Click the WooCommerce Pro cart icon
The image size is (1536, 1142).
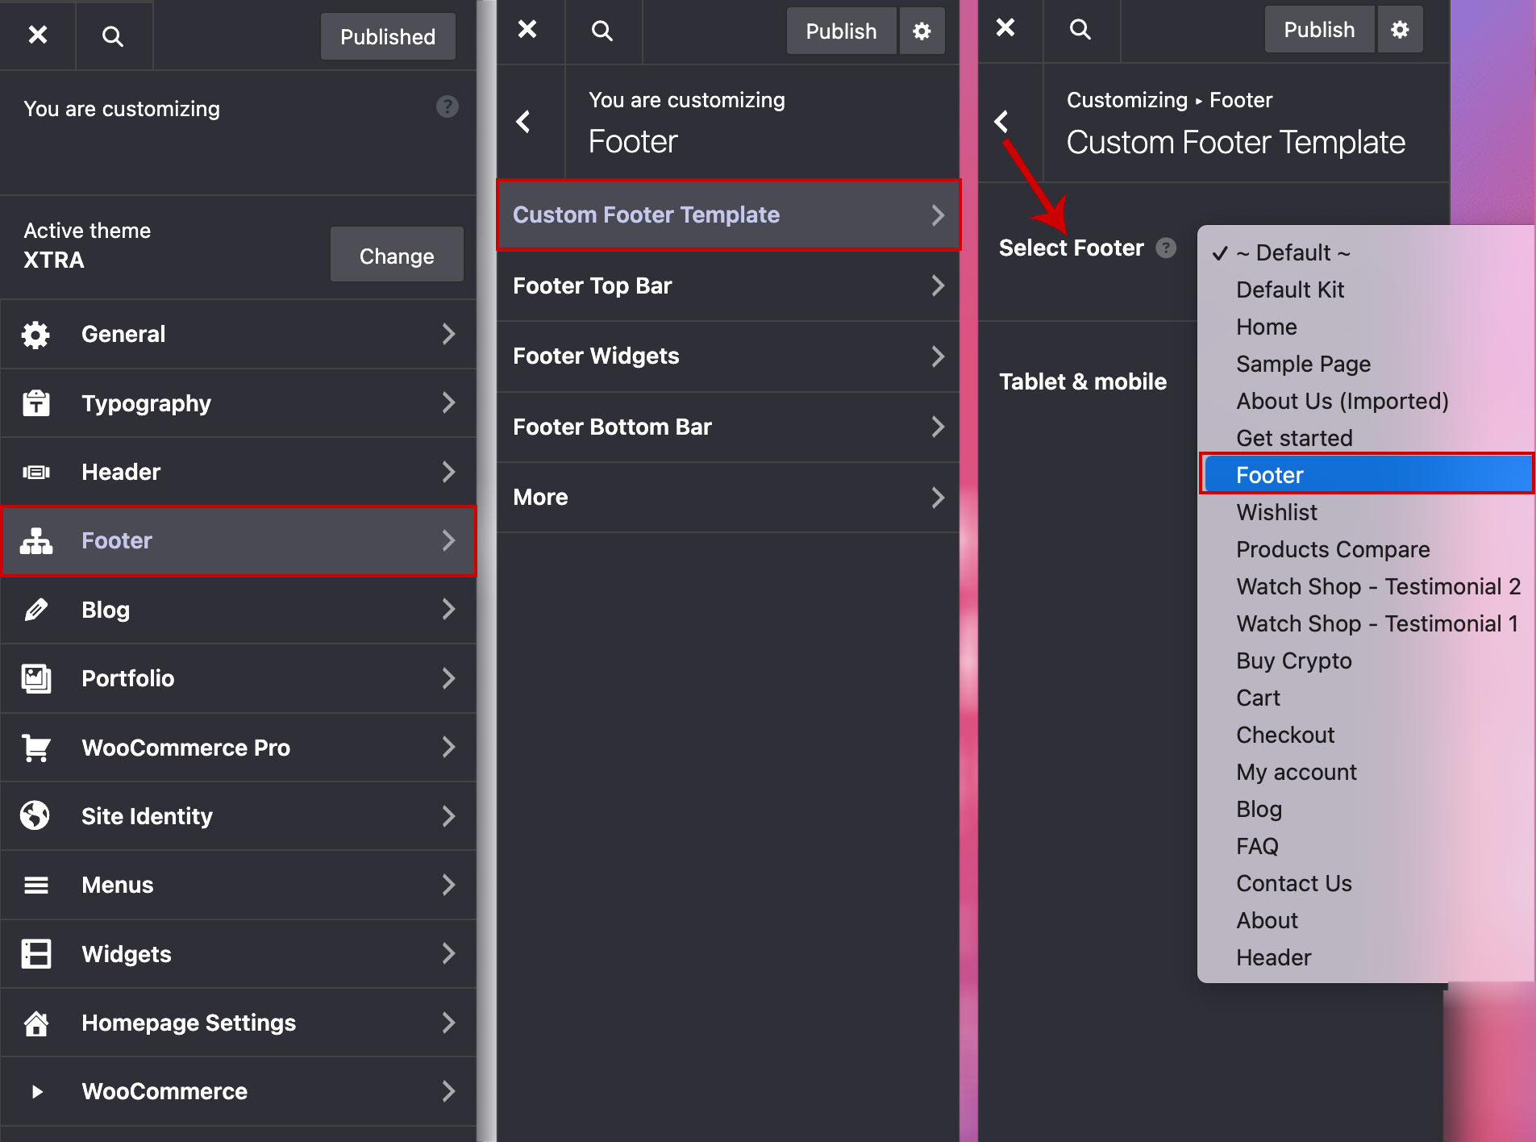(x=35, y=748)
